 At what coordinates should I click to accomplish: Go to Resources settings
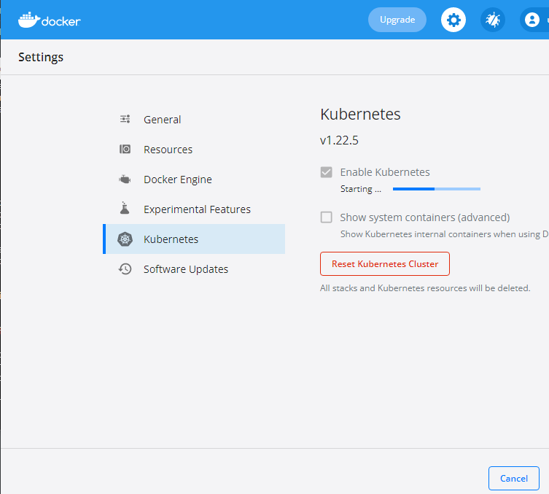[x=194, y=150]
